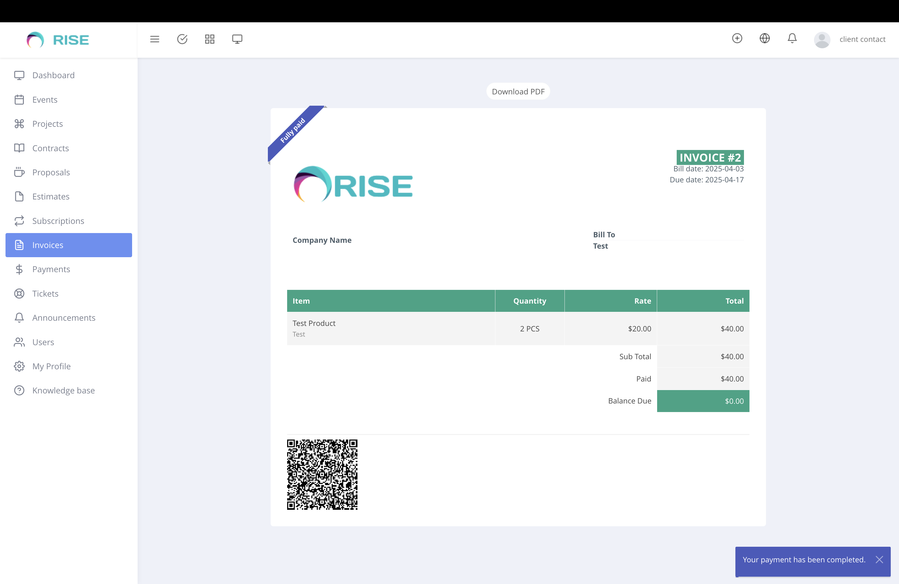Open the Contracts section
The image size is (899, 584).
click(50, 148)
